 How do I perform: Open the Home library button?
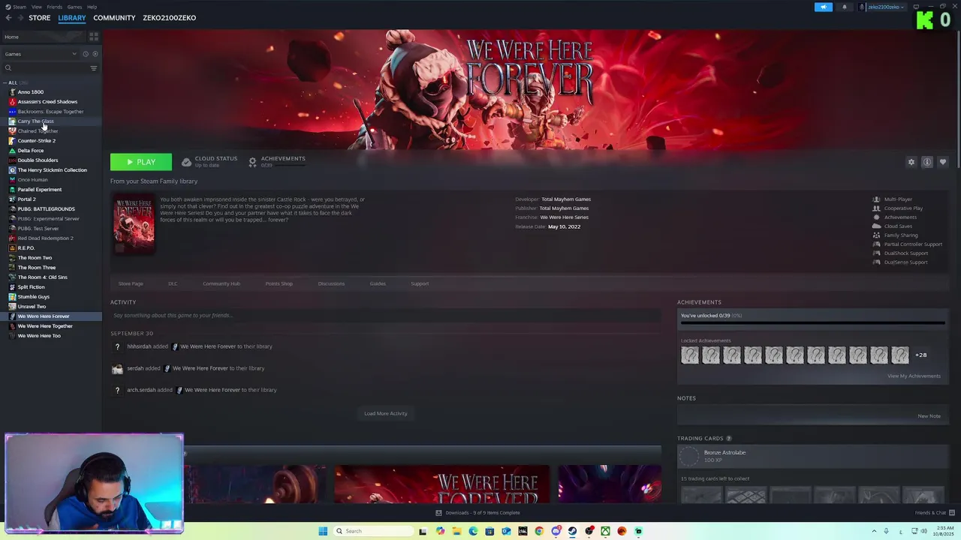click(44, 37)
